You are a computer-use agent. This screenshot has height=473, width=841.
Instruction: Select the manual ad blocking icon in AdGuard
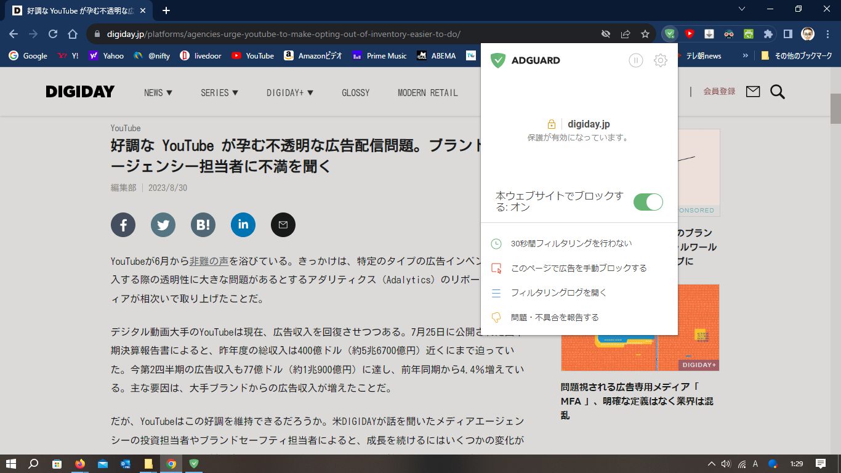point(496,268)
